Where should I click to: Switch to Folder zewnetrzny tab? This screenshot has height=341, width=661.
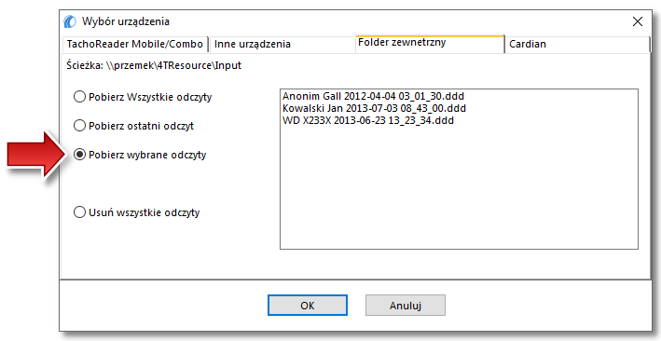430,44
